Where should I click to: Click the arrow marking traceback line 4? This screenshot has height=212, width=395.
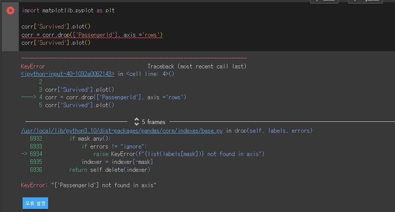[x=29, y=97]
